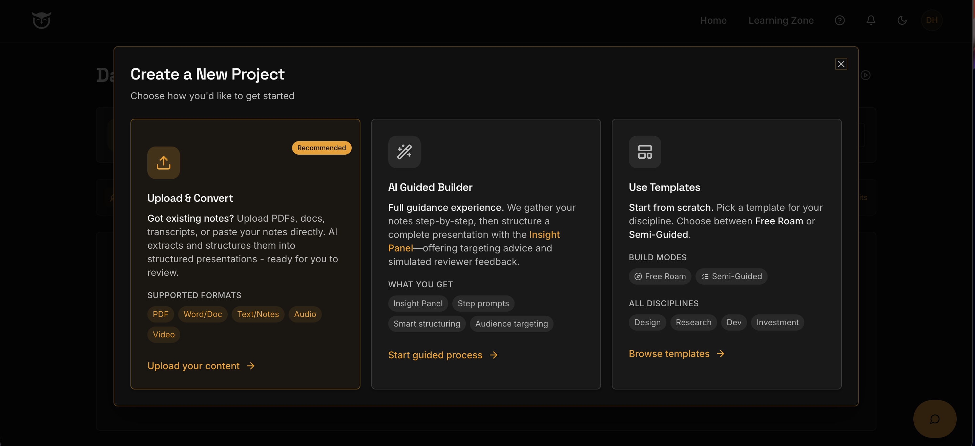975x446 pixels.
Task: Open the notifications bell
Action: click(x=871, y=20)
